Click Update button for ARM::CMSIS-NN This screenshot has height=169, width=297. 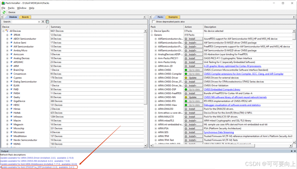coord(193,97)
